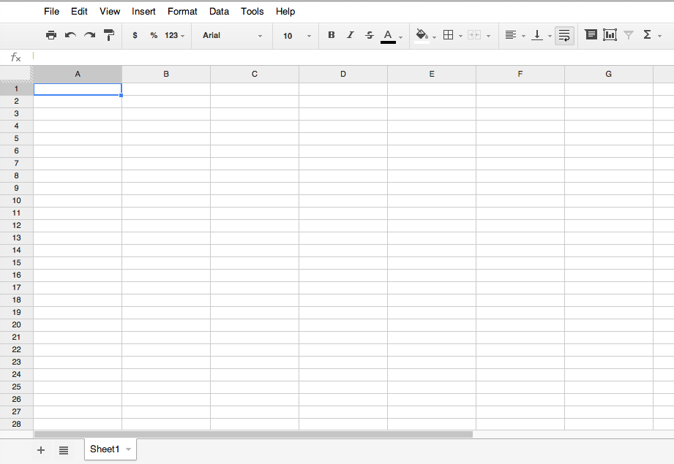Toggle bold formatting

(x=331, y=34)
